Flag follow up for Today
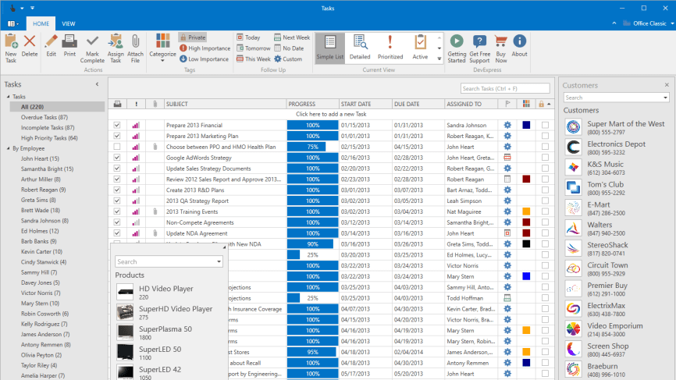 (x=248, y=37)
